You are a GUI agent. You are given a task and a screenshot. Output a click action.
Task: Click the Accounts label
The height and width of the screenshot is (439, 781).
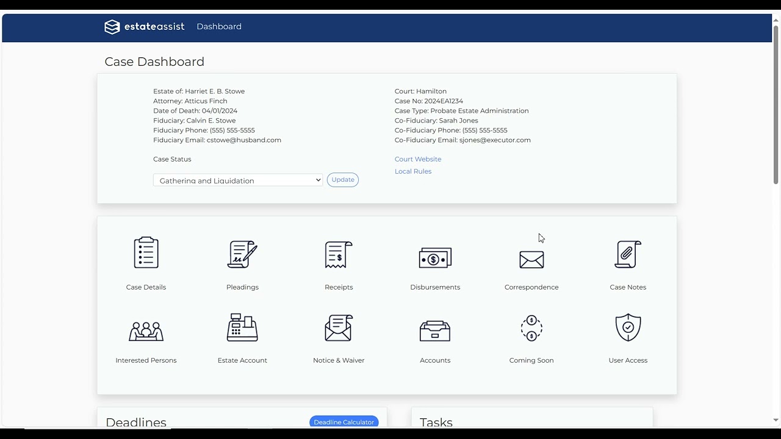pos(435,360)
